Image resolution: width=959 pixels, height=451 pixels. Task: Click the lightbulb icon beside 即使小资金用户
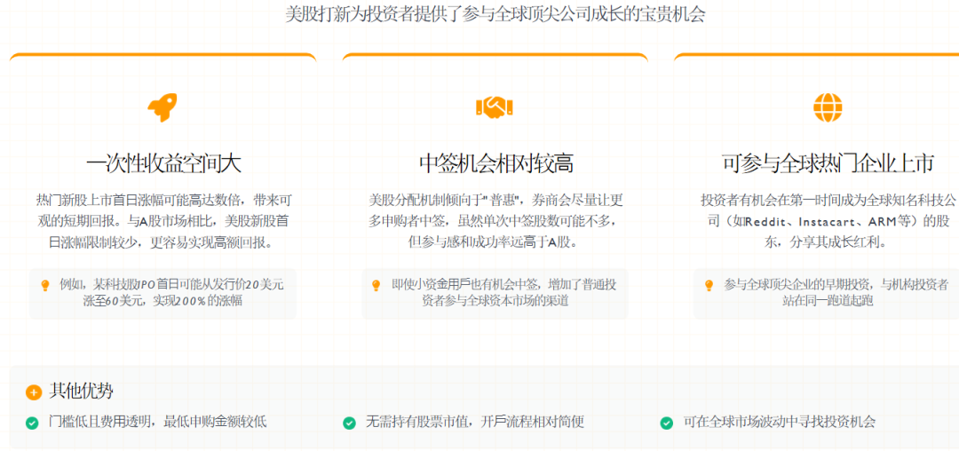376,285
